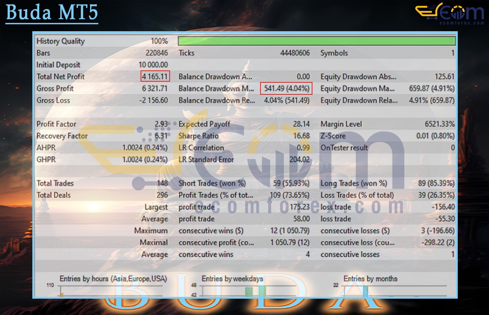Click the ecomforex logo in top-right corner
489x315 pixels.
[x=450, y=14]
